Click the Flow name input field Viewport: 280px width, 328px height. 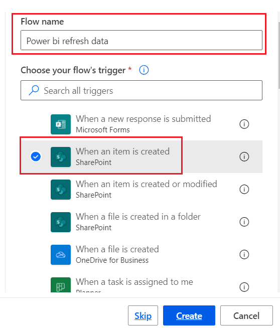(142, 40)
